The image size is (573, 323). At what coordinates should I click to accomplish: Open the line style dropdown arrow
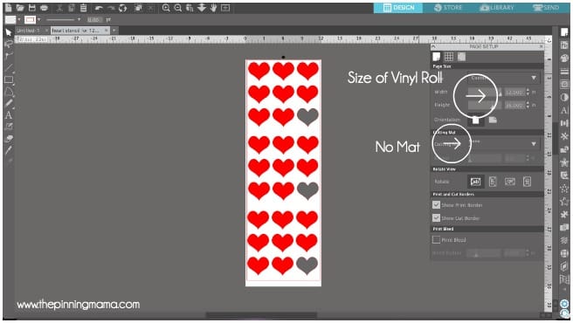coord(79,20)
